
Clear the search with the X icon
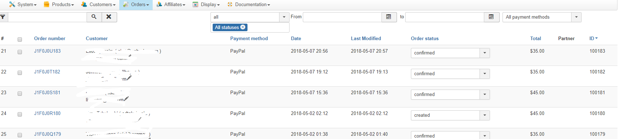[x=109, y=17]
